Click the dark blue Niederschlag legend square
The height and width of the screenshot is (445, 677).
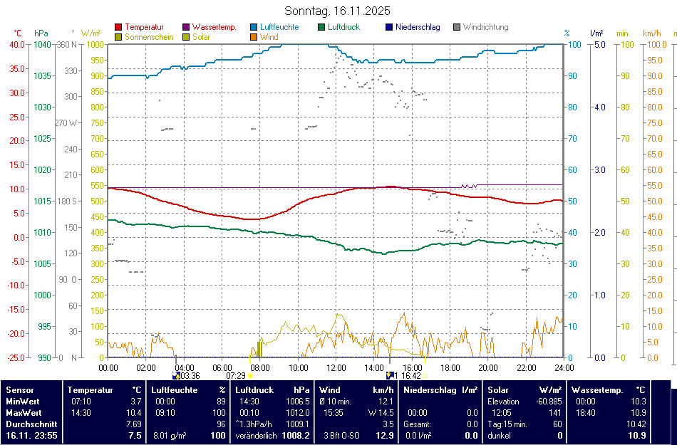(x=389, y=28)
